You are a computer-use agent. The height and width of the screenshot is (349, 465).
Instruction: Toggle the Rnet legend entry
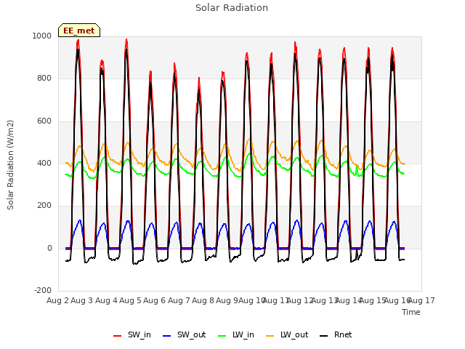pyautogui.click(x=336, y=335)
